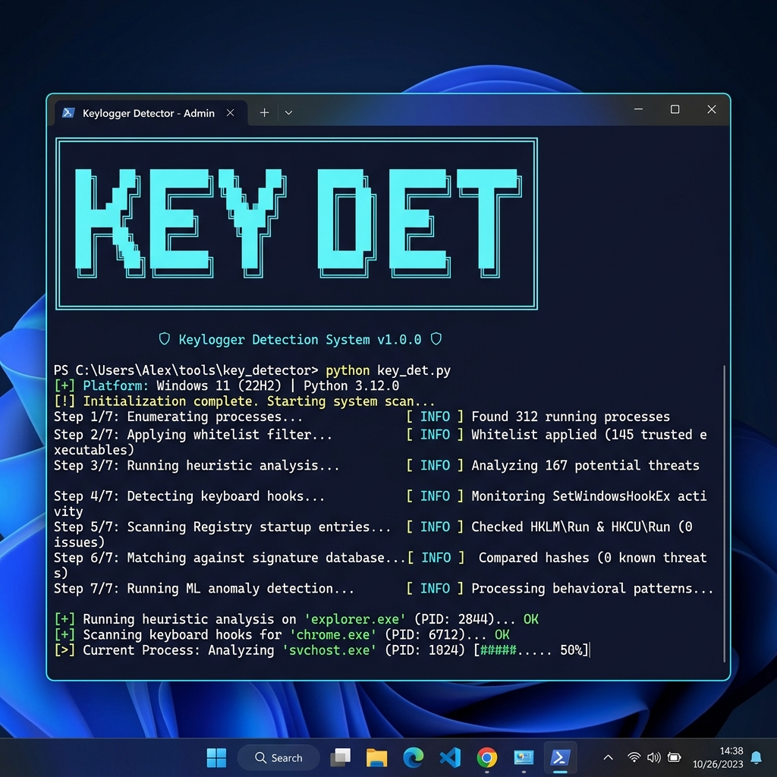The height and width of the screenshot is (777, 777).
Task: Open the new tab dropdown chevron
Action: [x=288, y=112]
